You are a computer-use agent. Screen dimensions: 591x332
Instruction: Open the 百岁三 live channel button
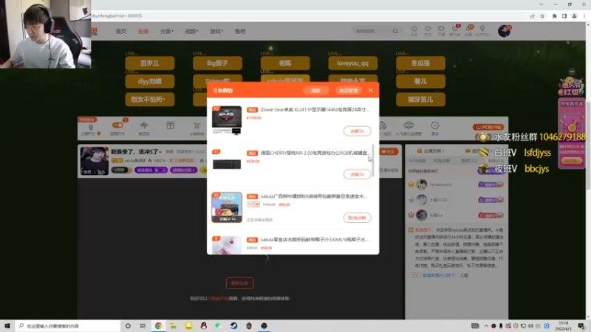tap(150, 63)
